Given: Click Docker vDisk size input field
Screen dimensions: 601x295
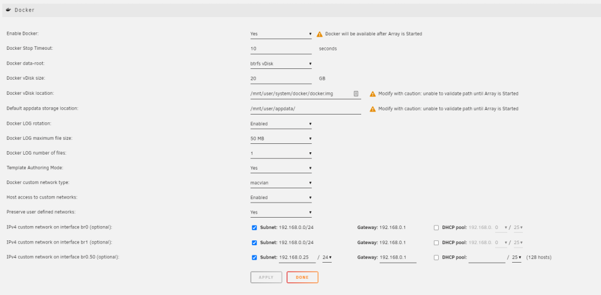Looking at the screenshot, I should (x=281, y=79).
